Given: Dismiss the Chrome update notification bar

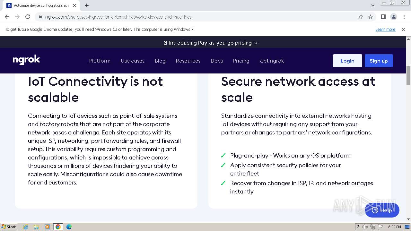Looking at the screenshot, I should [x=403, y=30].
